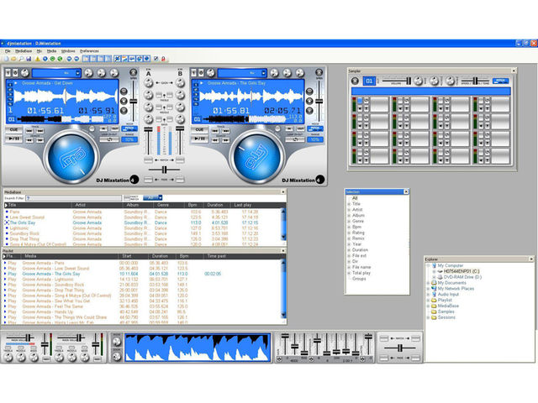Expand My Documents in Explorer tree
538x403 pixels.
[428, 283]
